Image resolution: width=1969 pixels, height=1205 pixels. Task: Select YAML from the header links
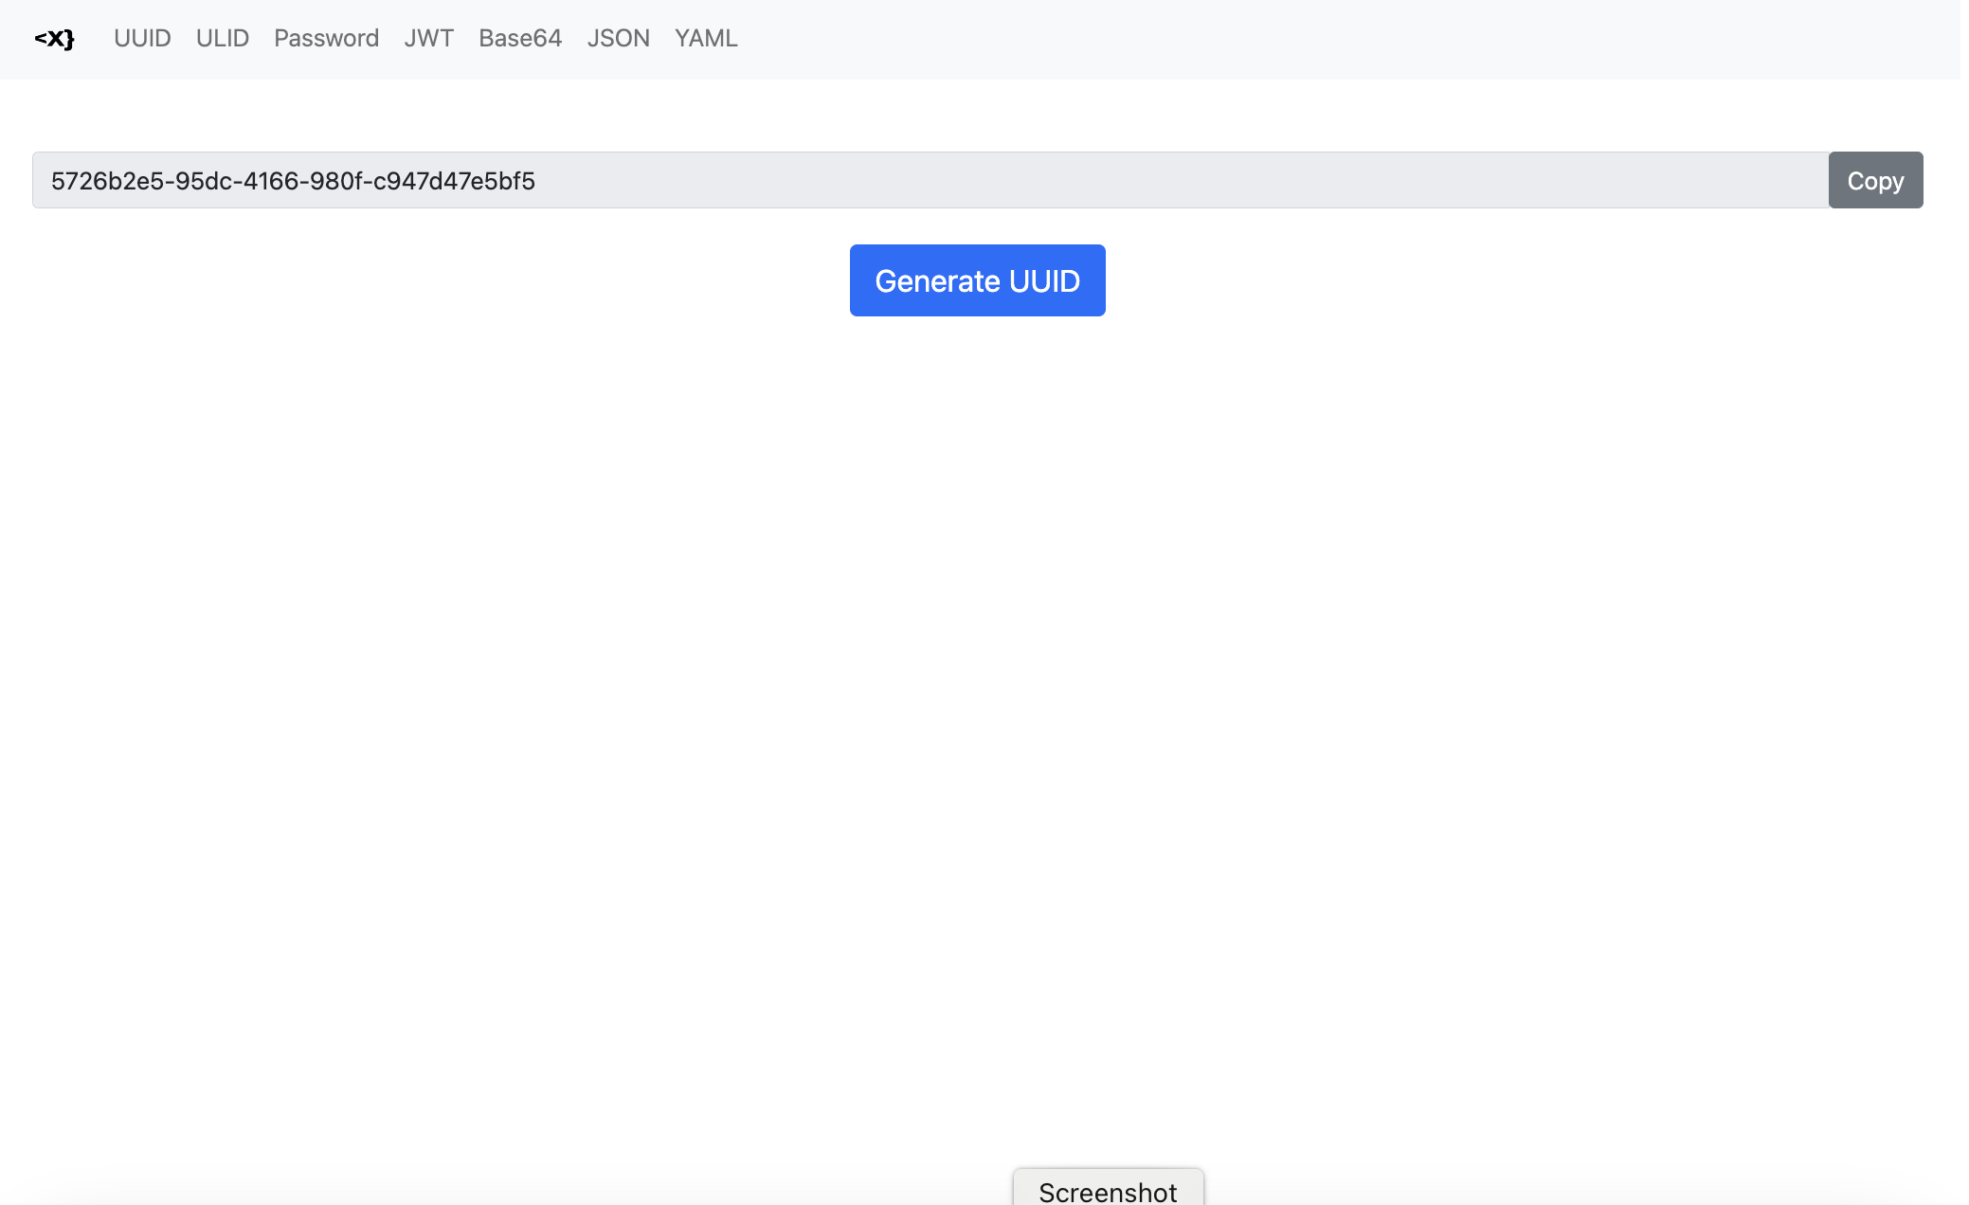click(x=705, y=39)
